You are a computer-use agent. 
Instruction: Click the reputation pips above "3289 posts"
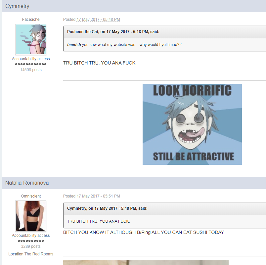tap(31, 241)
